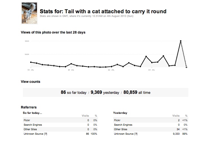Click the cat photo thumbnail

(x=29, y=13)
